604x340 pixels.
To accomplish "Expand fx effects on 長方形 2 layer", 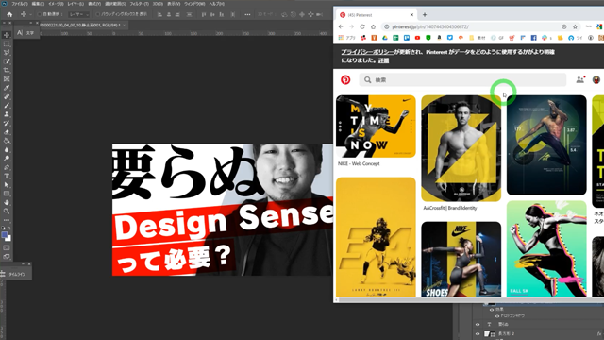I will point(599,333).
